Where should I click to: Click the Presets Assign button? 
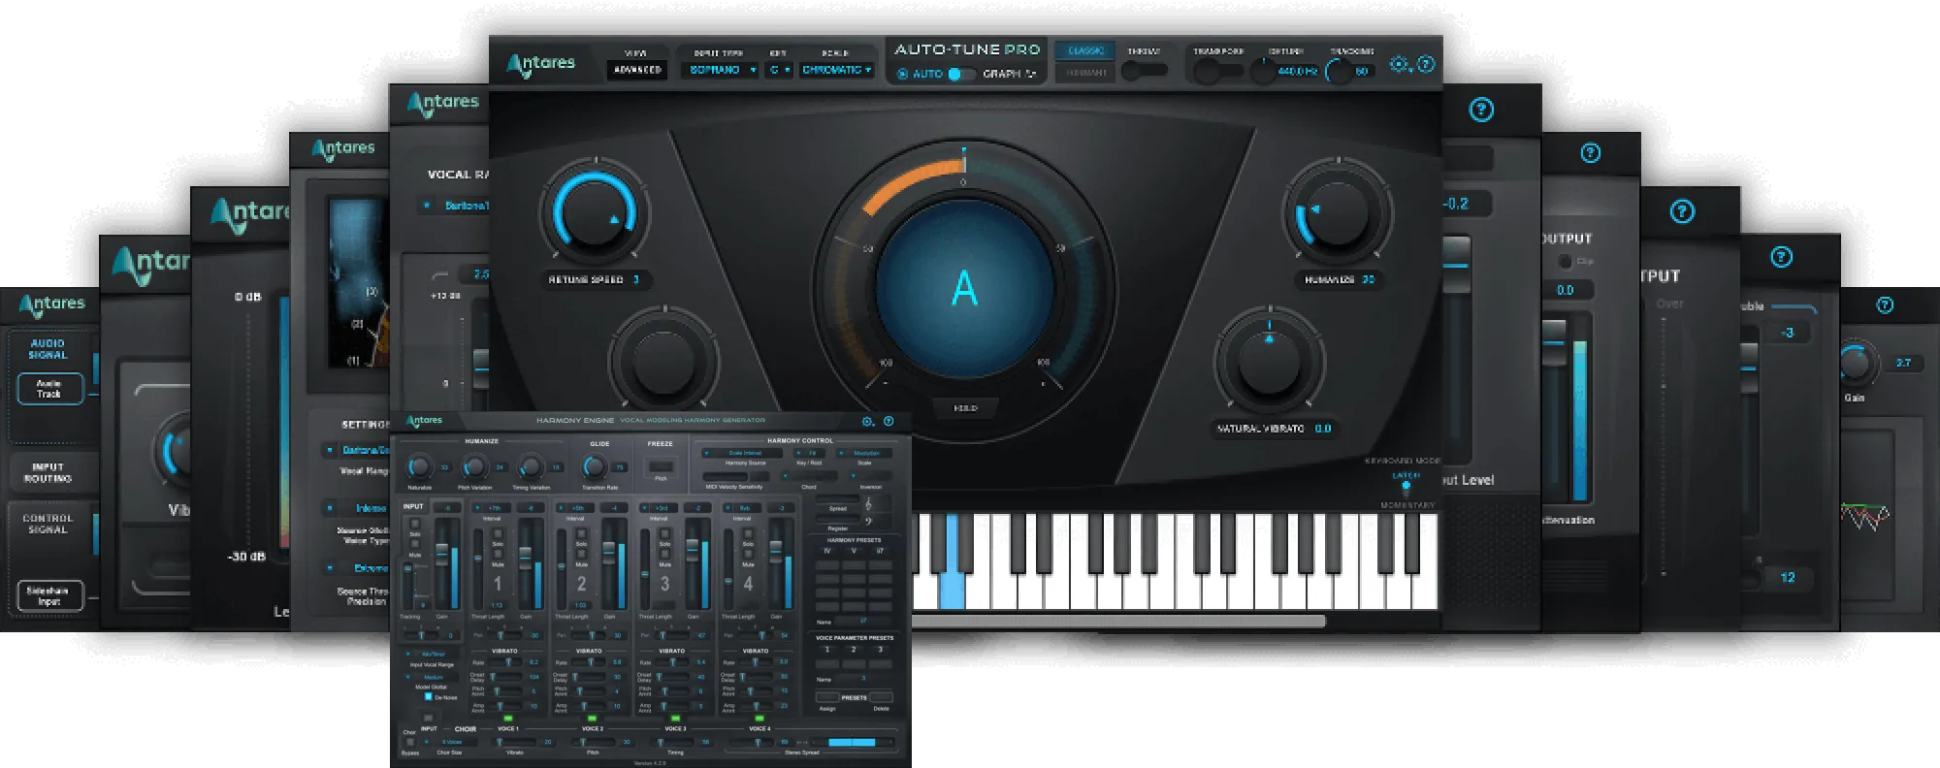tap(827, 697)
